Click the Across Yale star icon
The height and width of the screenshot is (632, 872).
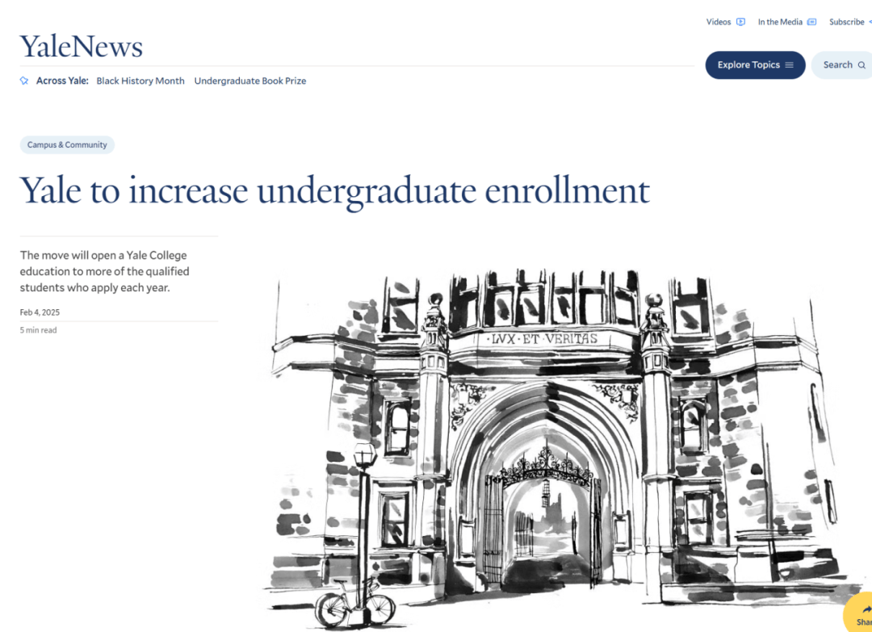[24, 81]
